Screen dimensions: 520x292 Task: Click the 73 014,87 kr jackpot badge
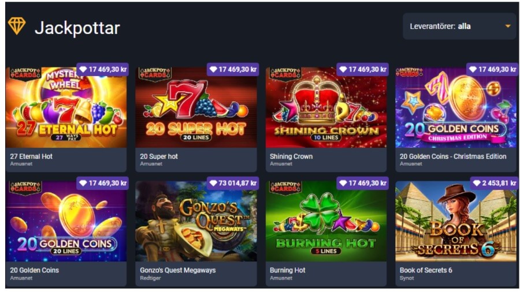233,183
